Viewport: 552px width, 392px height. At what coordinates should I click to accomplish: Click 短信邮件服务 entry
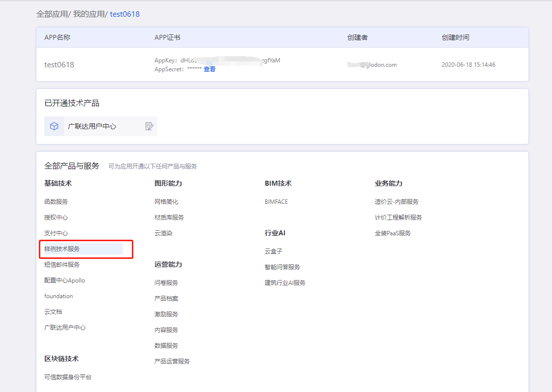click(62, 265)
